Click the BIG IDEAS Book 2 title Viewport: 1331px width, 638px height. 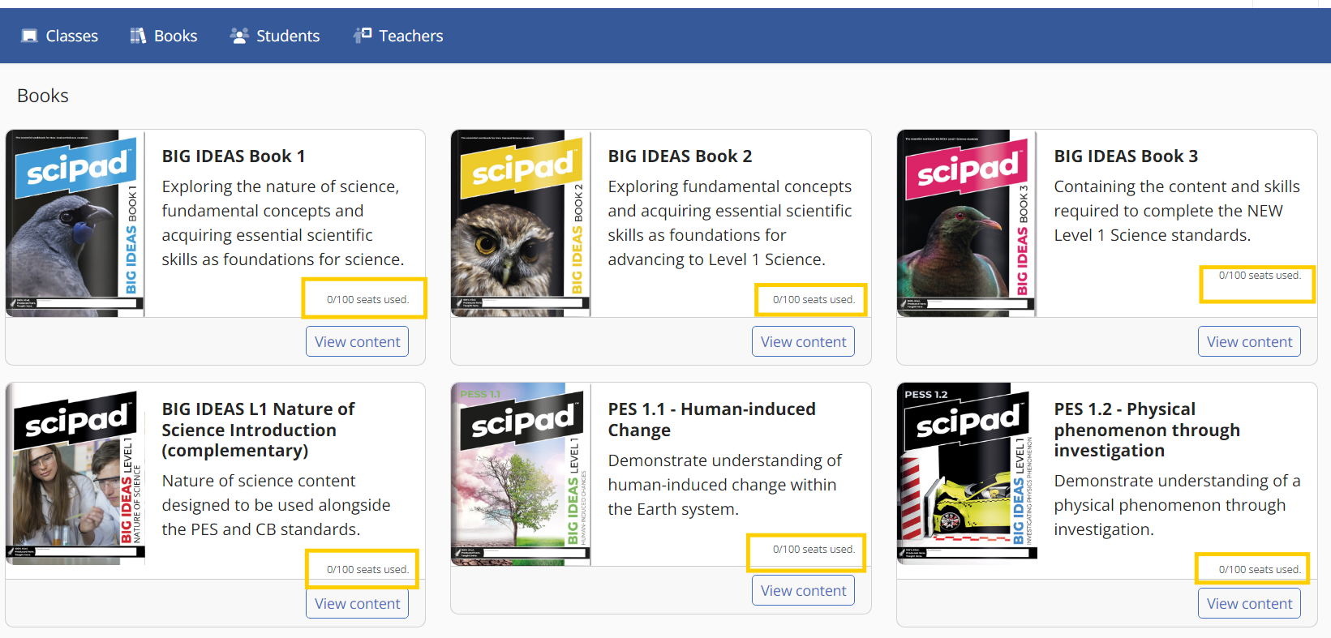680,156
